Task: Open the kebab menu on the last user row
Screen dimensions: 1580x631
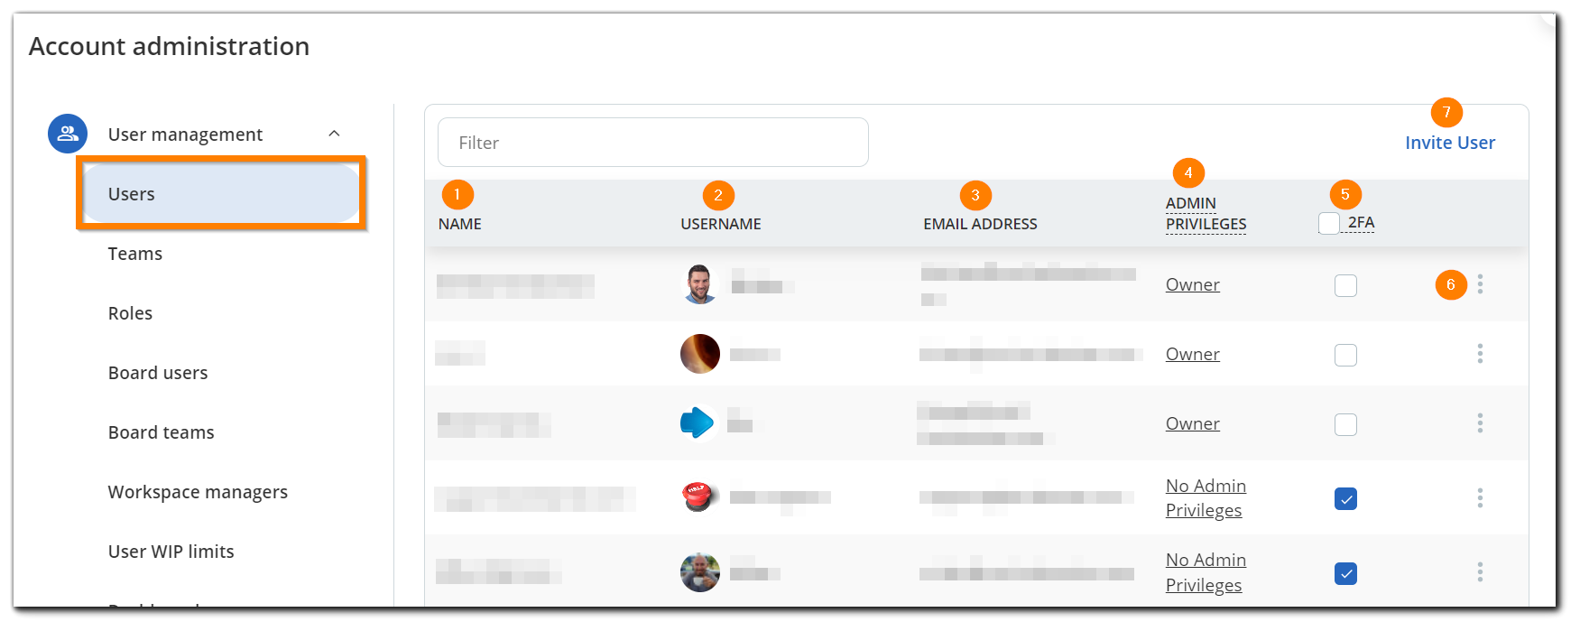Action: point(1481,571)
